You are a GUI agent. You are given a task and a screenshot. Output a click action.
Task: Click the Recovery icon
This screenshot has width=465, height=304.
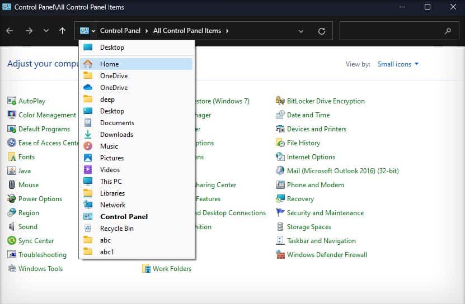coord(280,198)
